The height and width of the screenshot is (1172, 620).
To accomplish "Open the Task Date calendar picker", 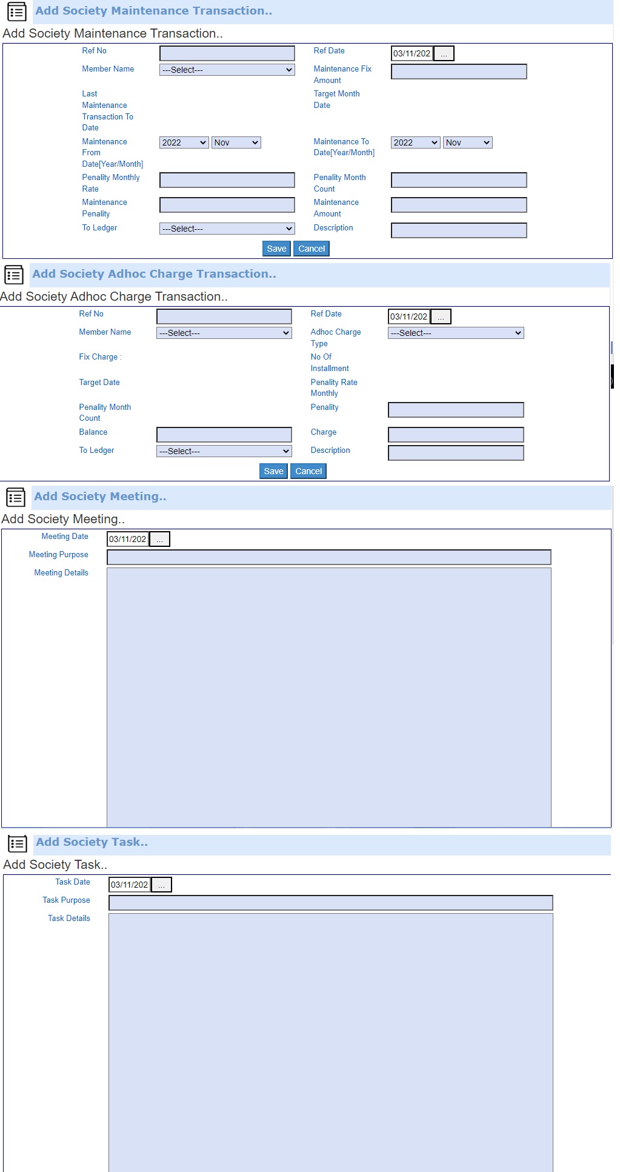I will pos(161,885).
